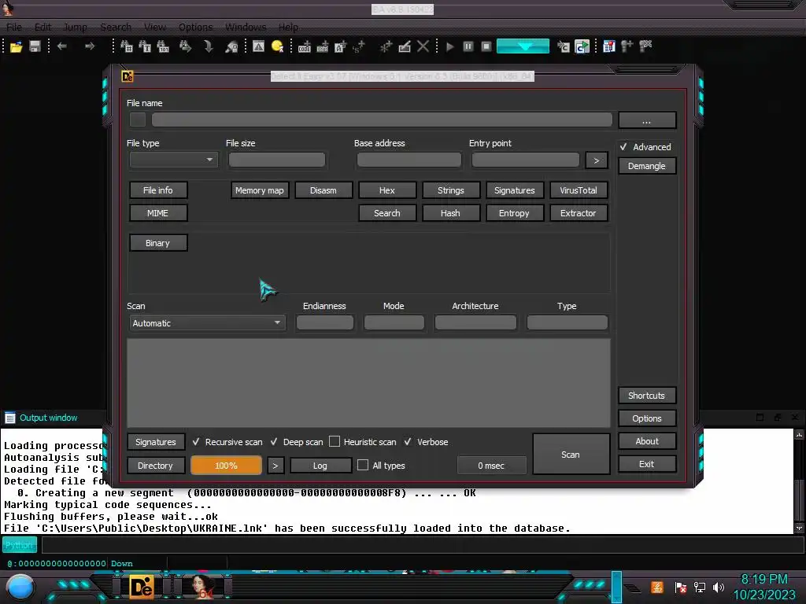
Task: Click the binoculars search-next arrow icon
Action: (x=185, y=46)
